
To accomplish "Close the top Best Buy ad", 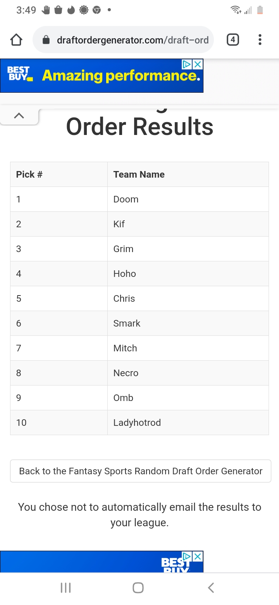I will (198, 64).
